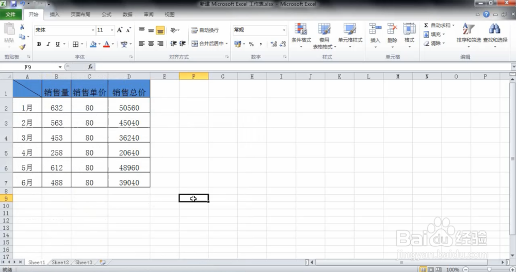516x272 pixels.
Task: Open Cell Styles (单元格样式)
Action: point(350,36)
